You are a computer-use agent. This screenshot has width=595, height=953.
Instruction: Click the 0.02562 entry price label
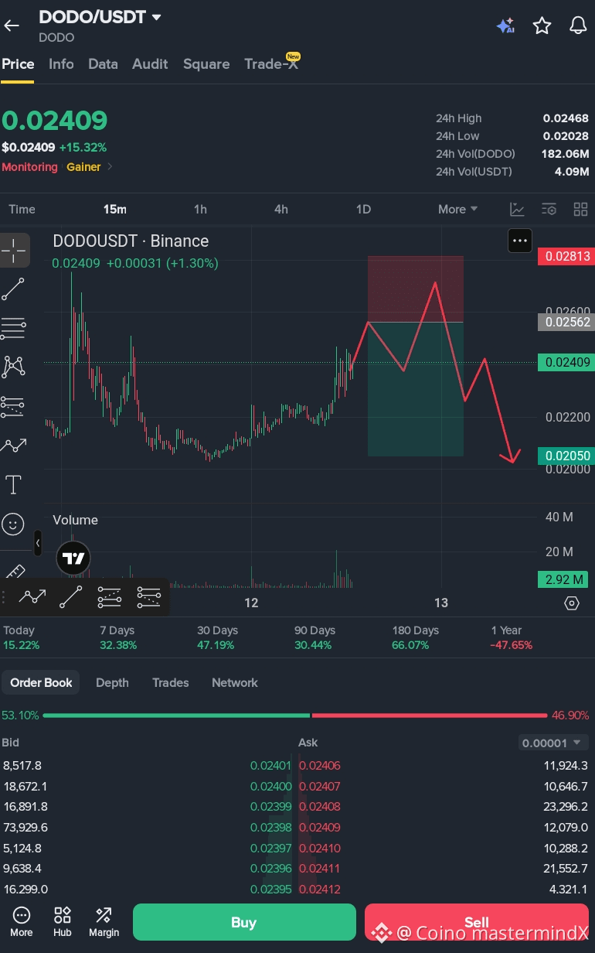pyautogui.click(x=566, y=322)
